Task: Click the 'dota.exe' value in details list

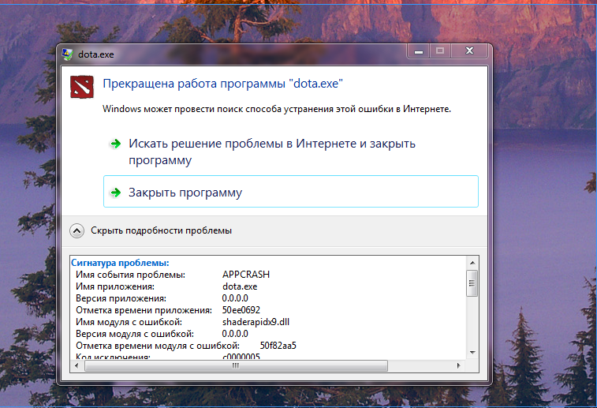Action: 240,286
